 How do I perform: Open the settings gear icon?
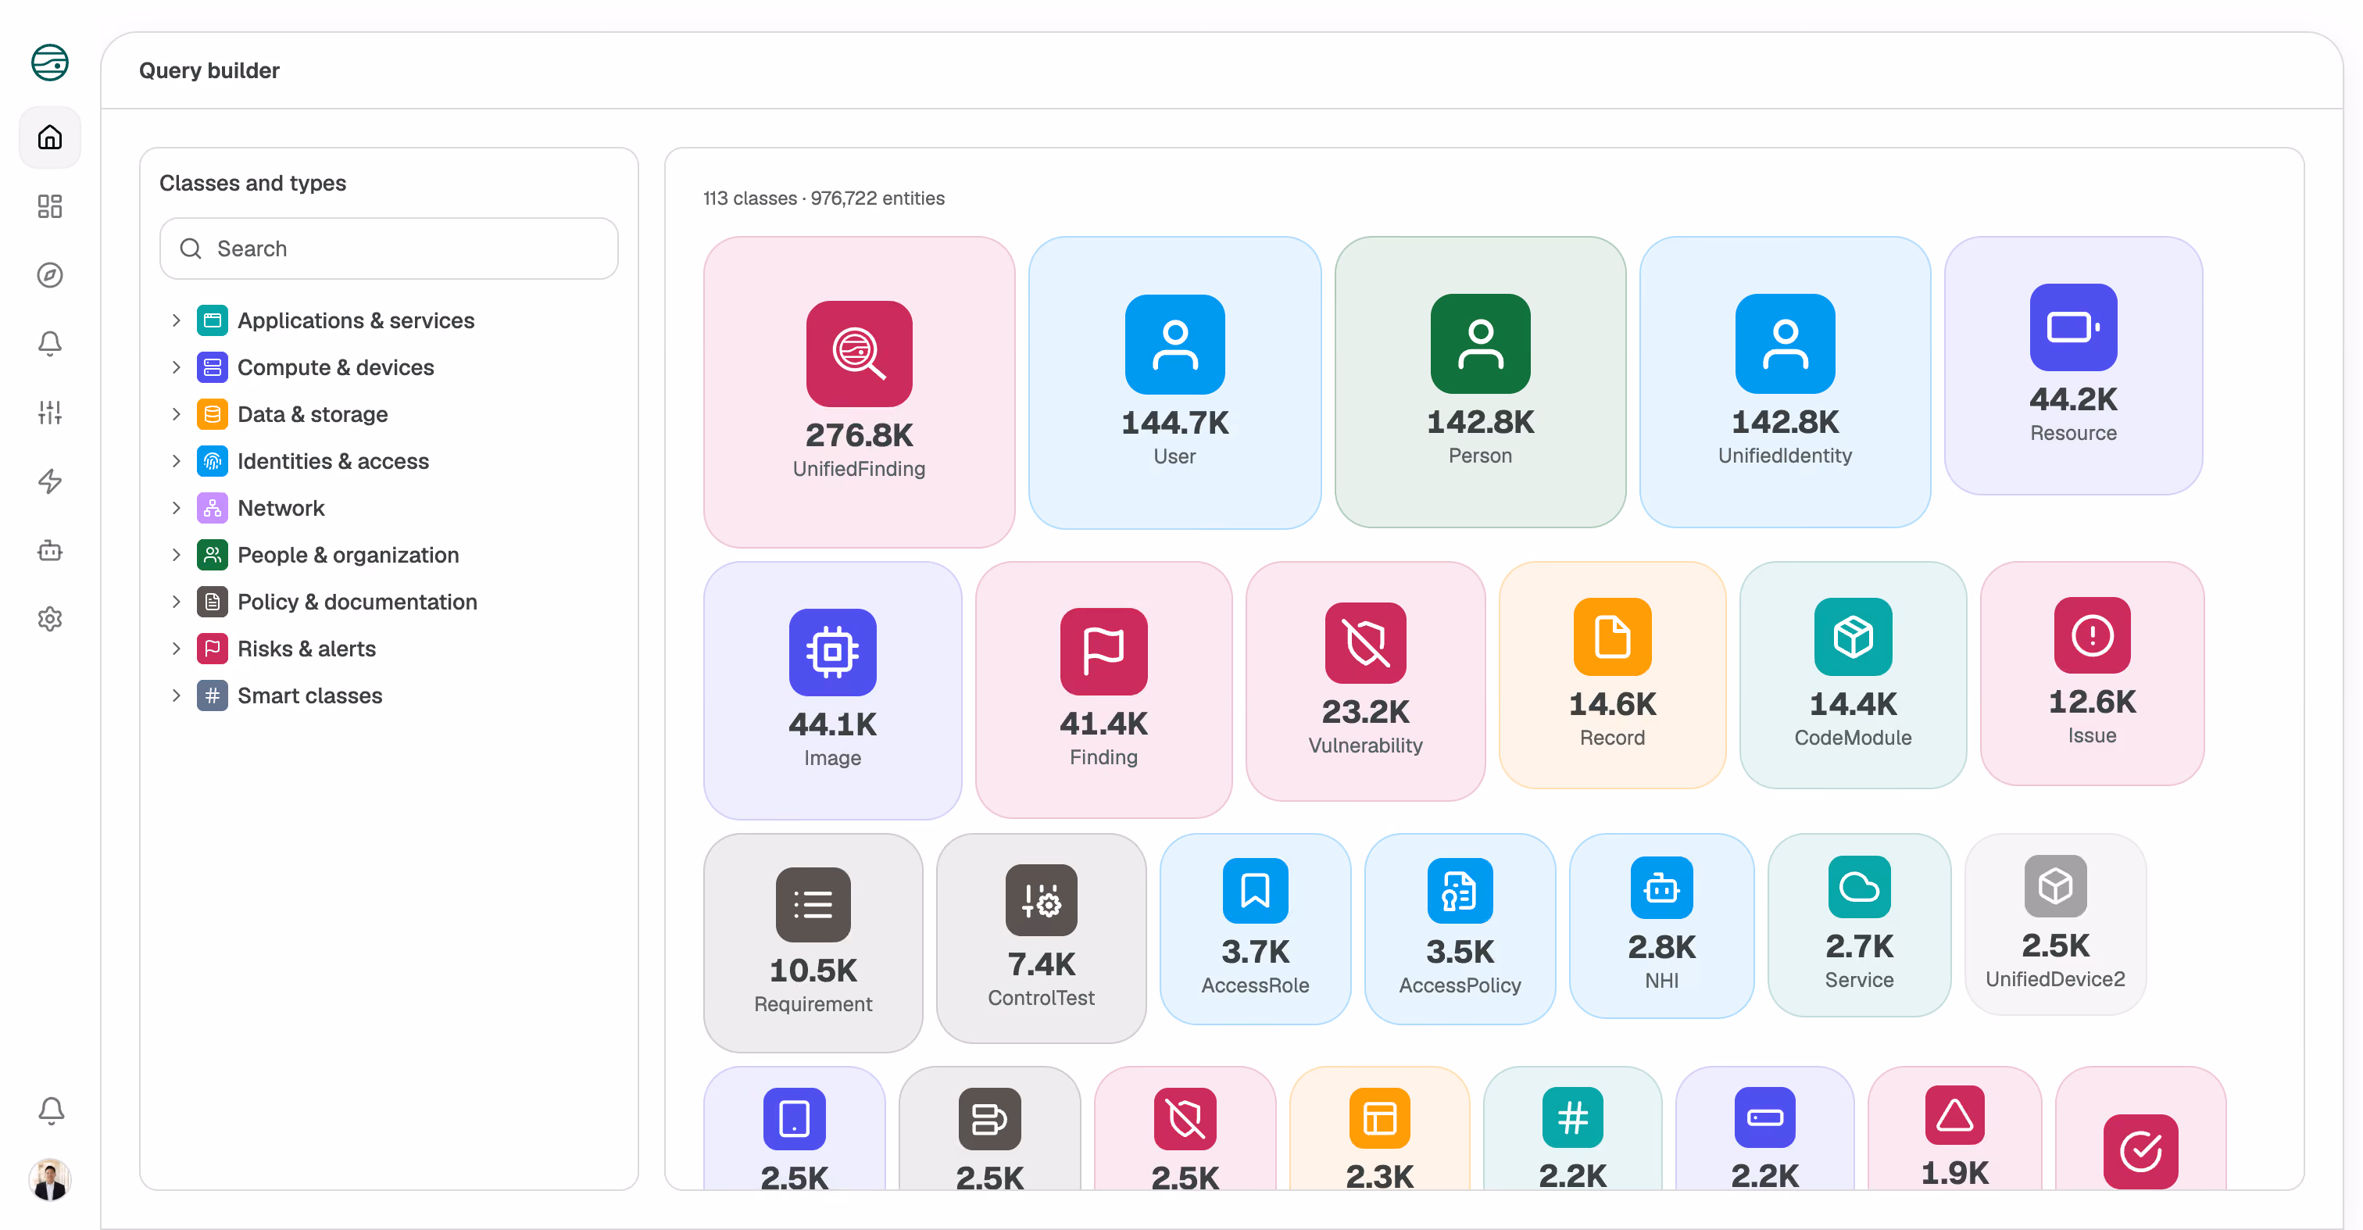pyautogui.click(x=49, y=619)
